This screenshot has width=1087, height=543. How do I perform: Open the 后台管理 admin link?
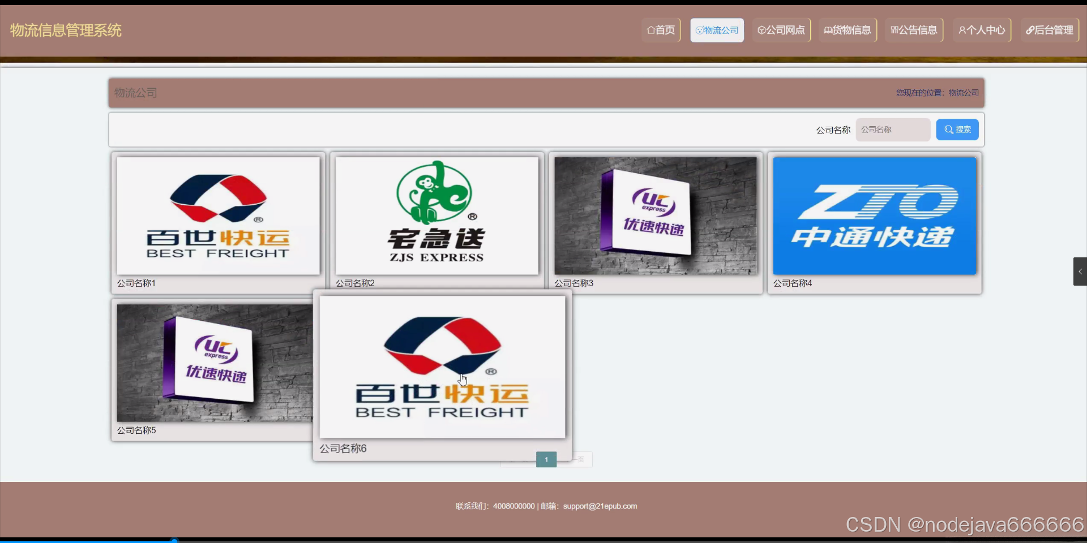(1050, 30)
